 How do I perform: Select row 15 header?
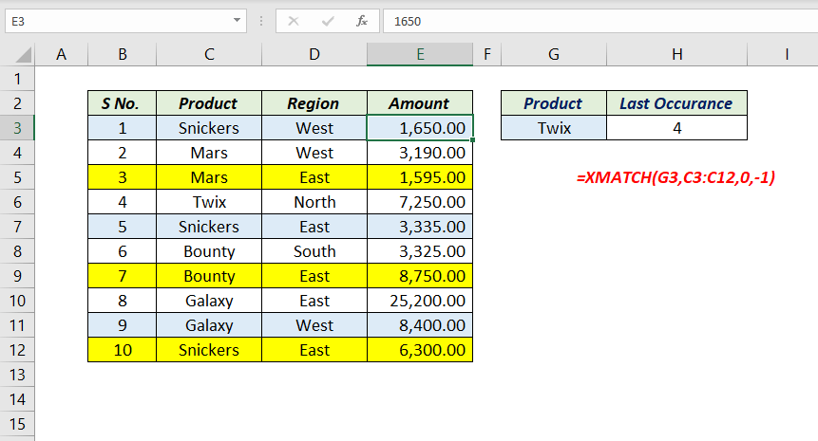point(17,424)
